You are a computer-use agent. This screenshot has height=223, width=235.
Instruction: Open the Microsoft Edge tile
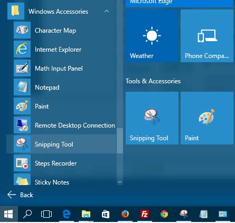click(180, 4)
